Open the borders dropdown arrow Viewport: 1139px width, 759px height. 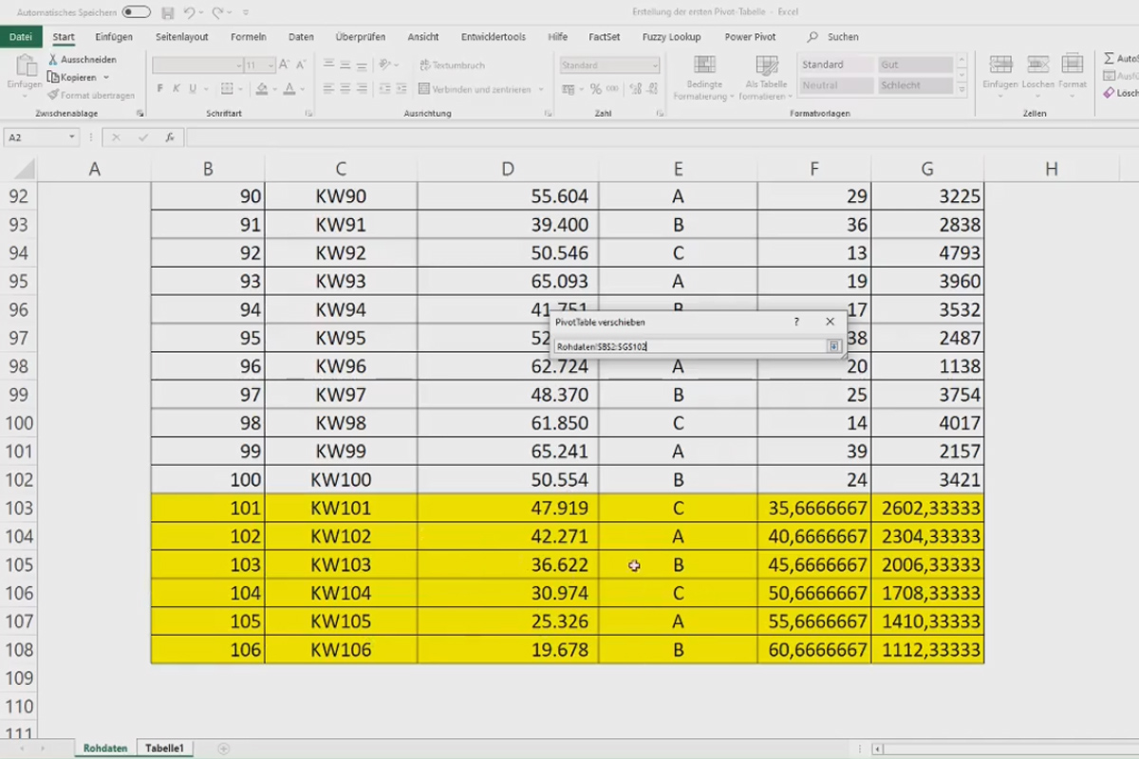242,89
